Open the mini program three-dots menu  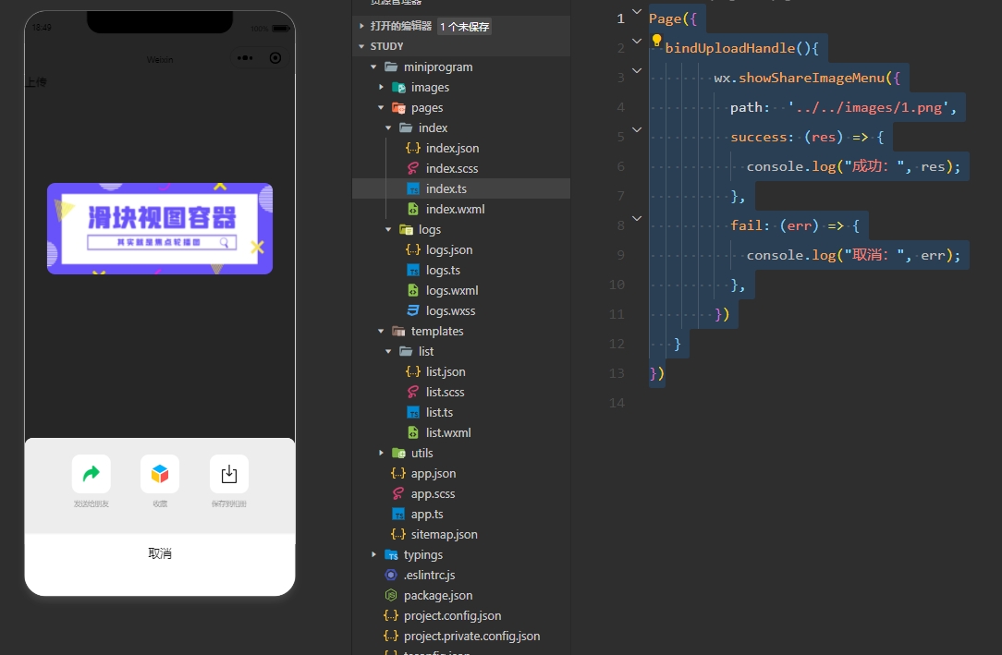point(245,58)
